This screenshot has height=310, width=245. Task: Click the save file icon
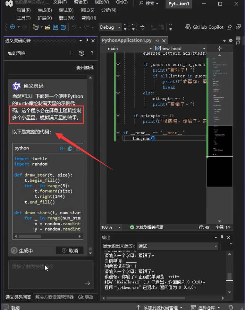tap(55, 27)
